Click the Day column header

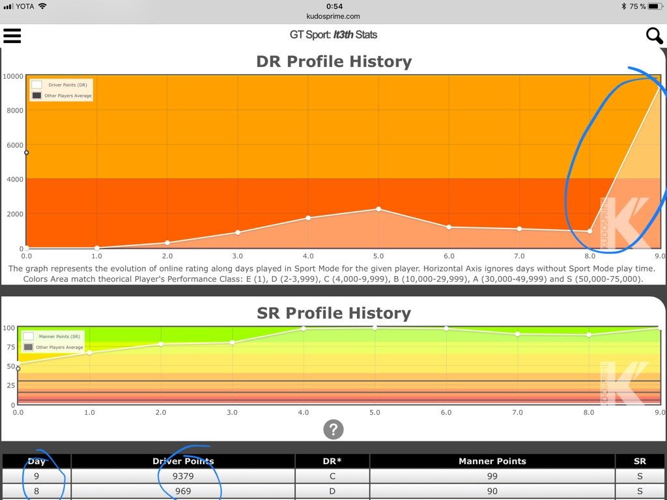36,461
